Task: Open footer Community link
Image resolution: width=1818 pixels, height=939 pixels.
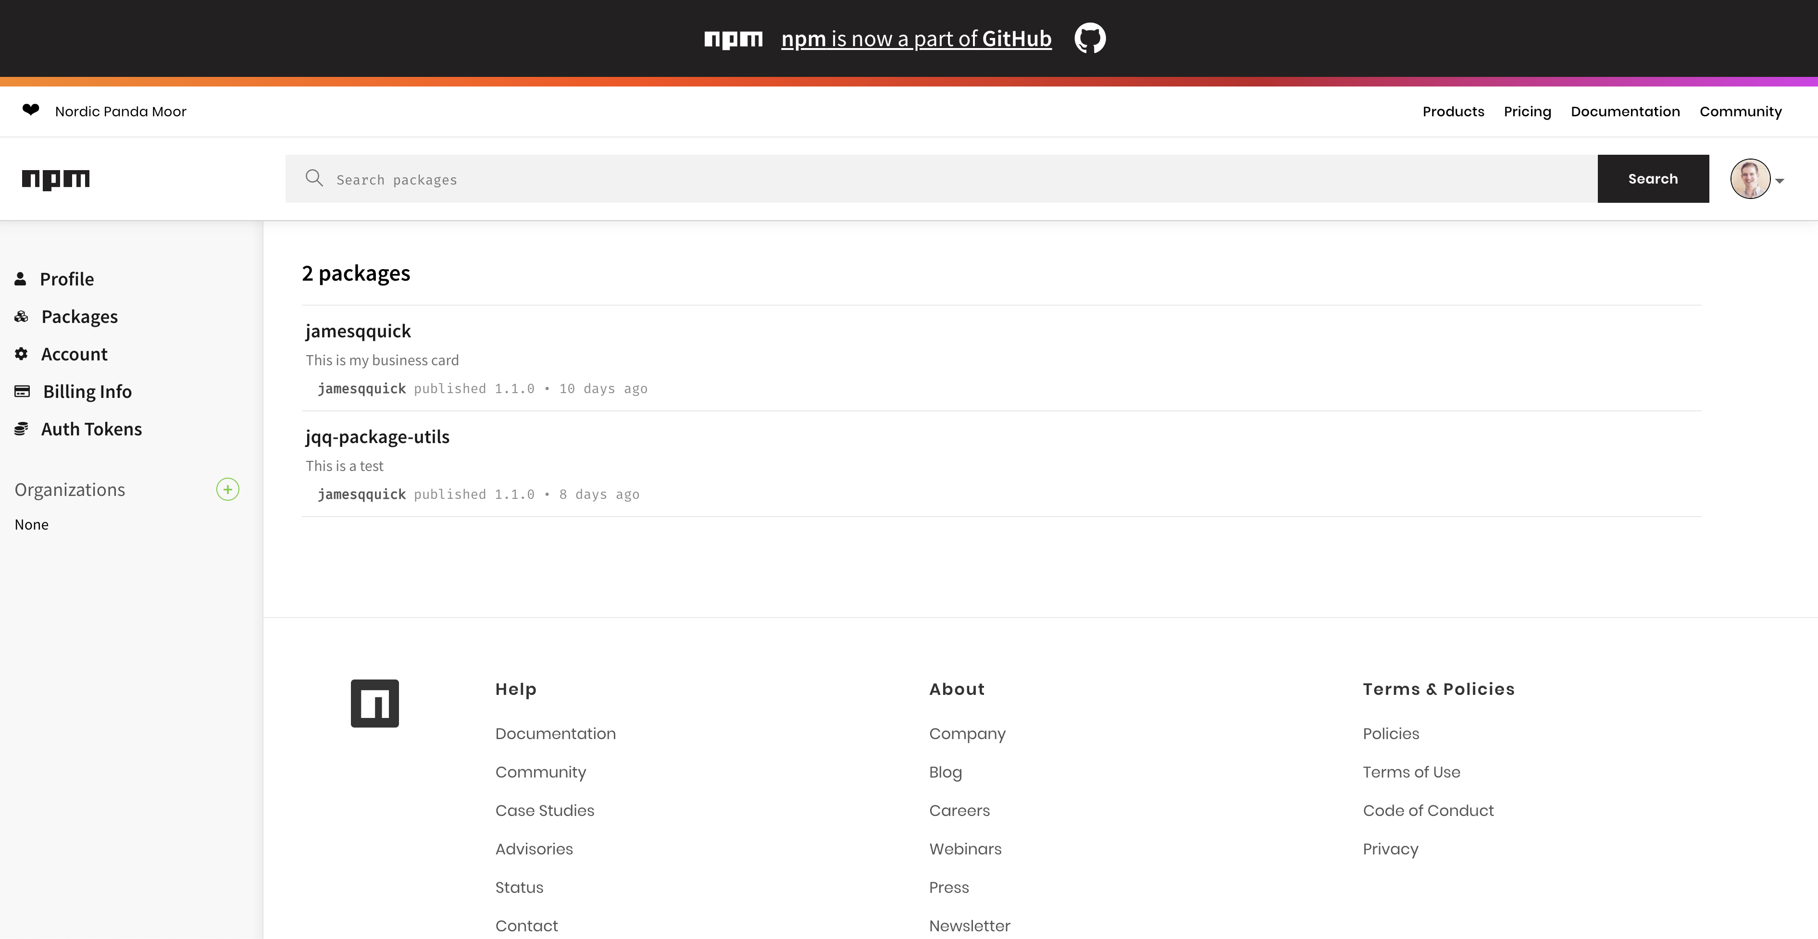Action: tap(541, 772)
